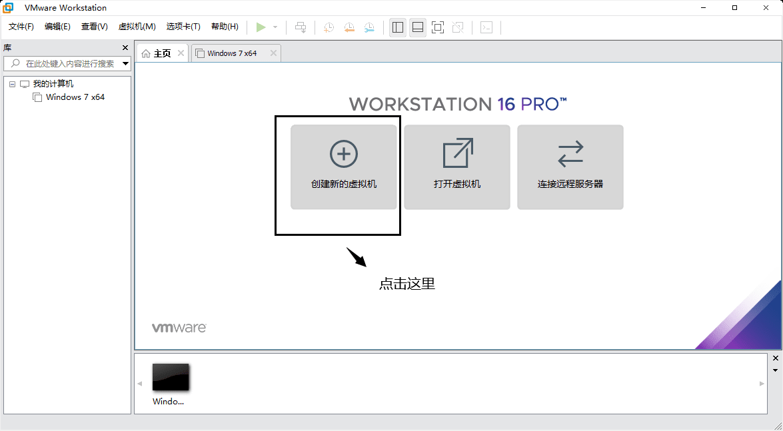Switch to the 主页 tab
783x431 pixels.
[x=163, y=53]
